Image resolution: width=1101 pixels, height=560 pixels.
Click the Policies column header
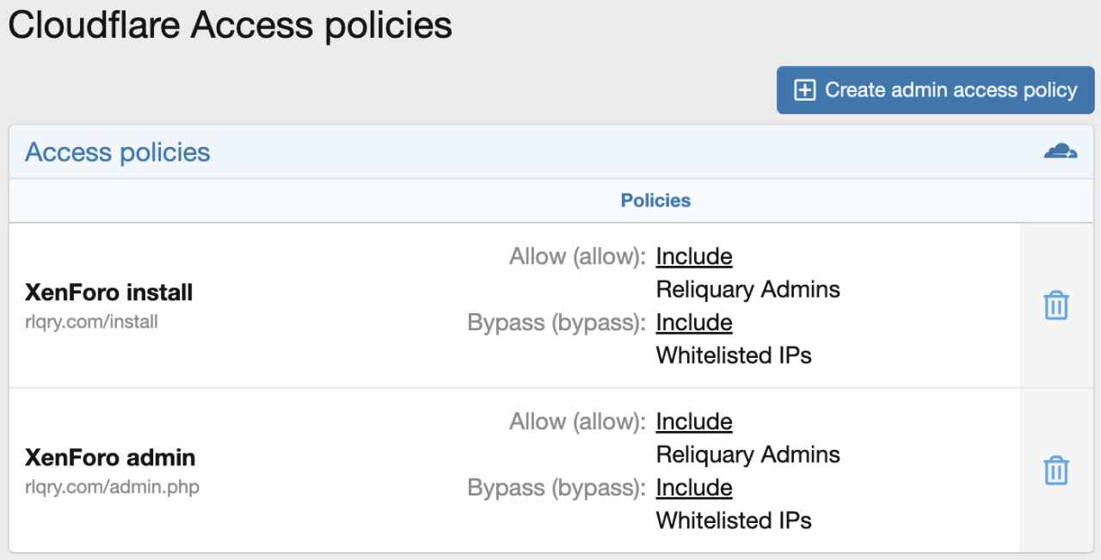655,200
